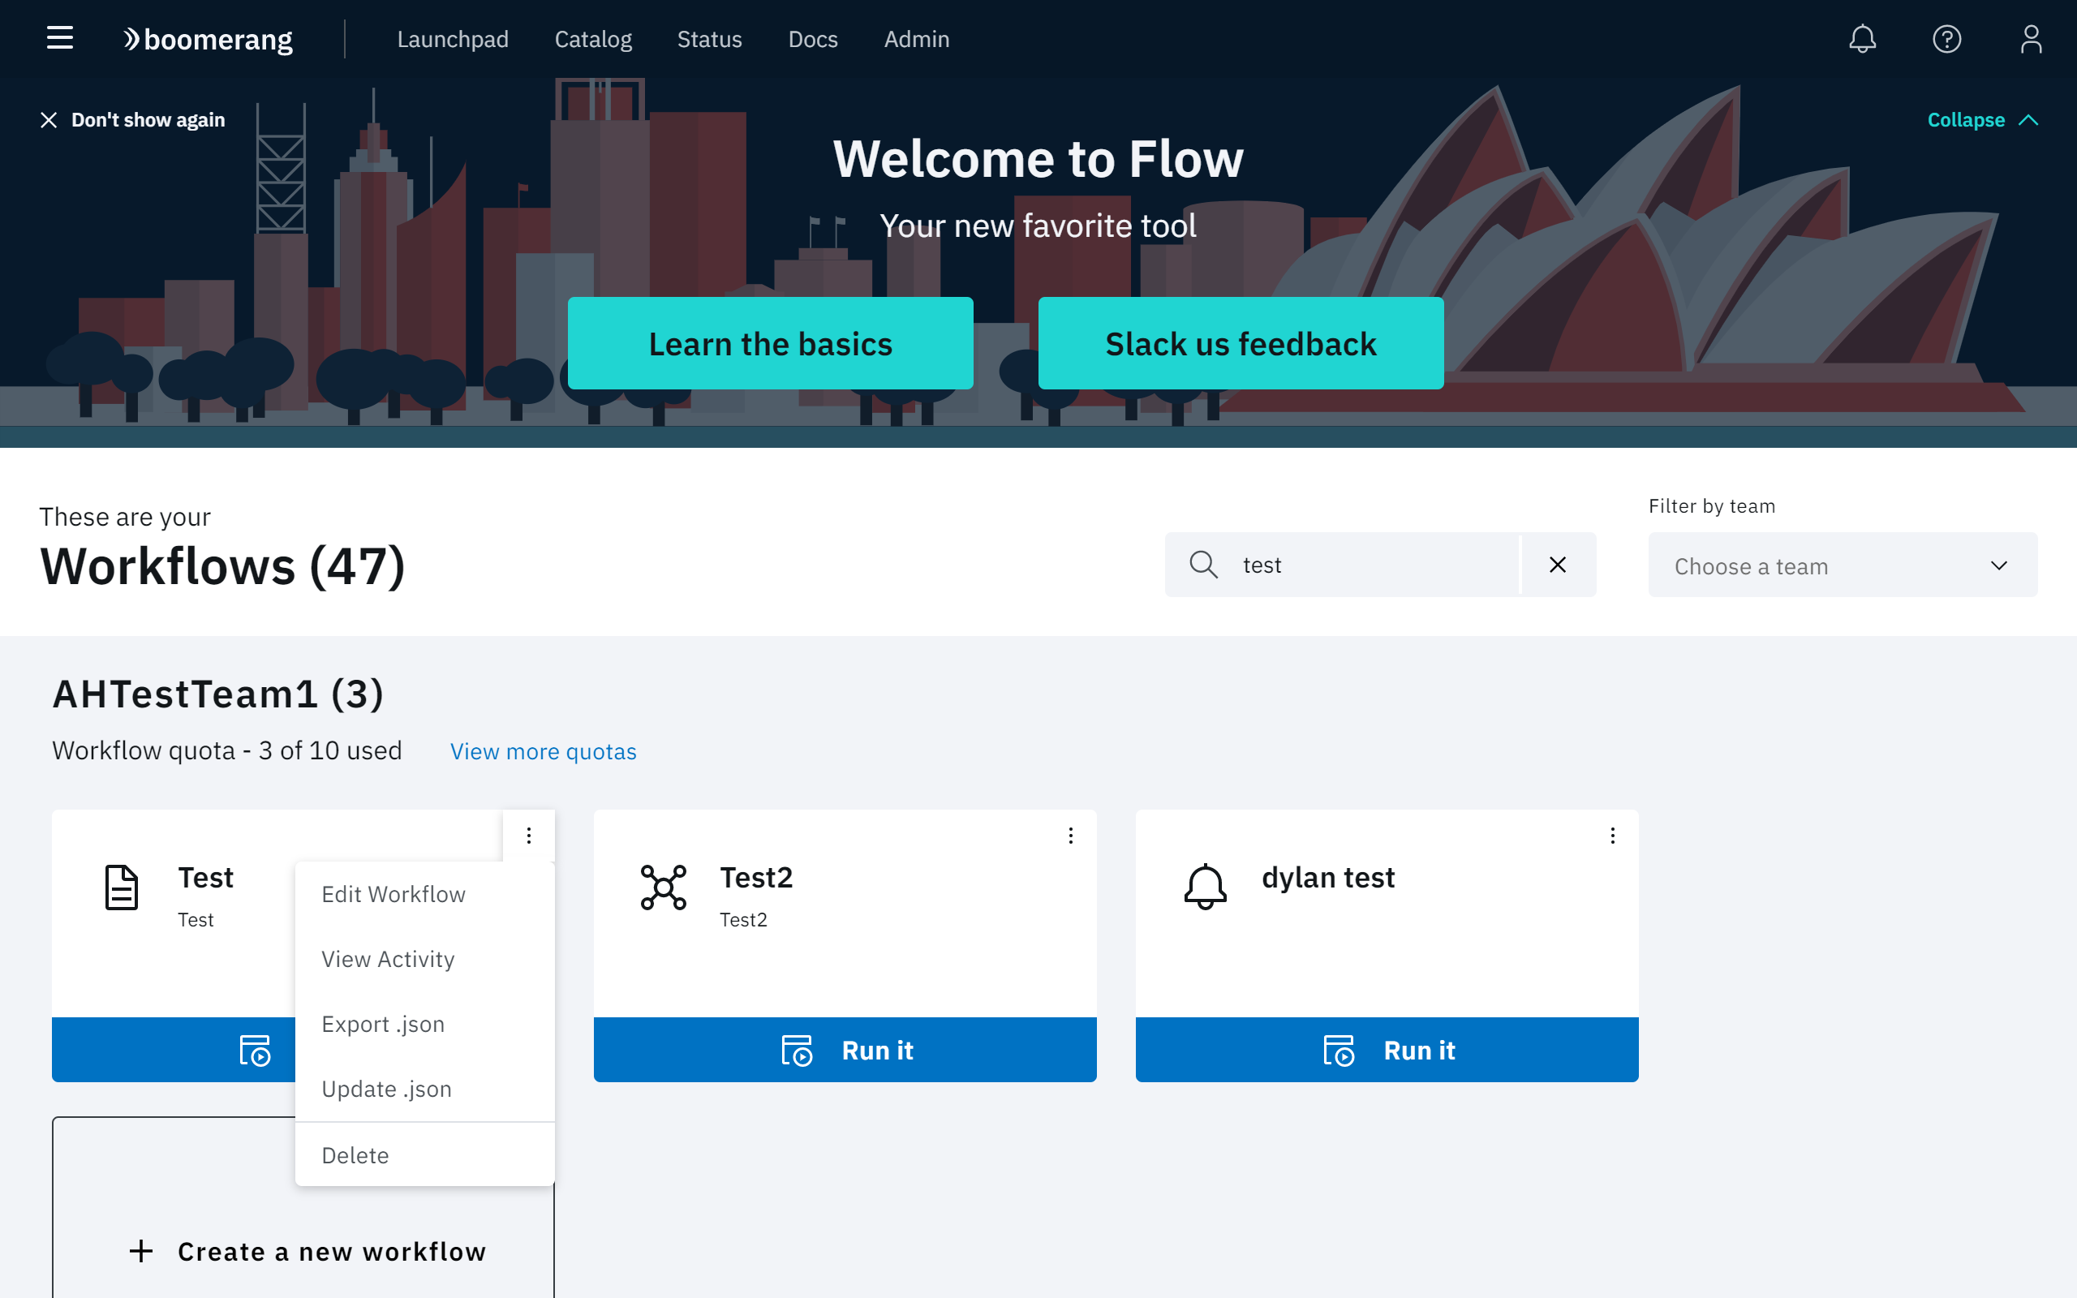
Task: Open overflow menu on dylan test card
Action: tap(1613, 836)
